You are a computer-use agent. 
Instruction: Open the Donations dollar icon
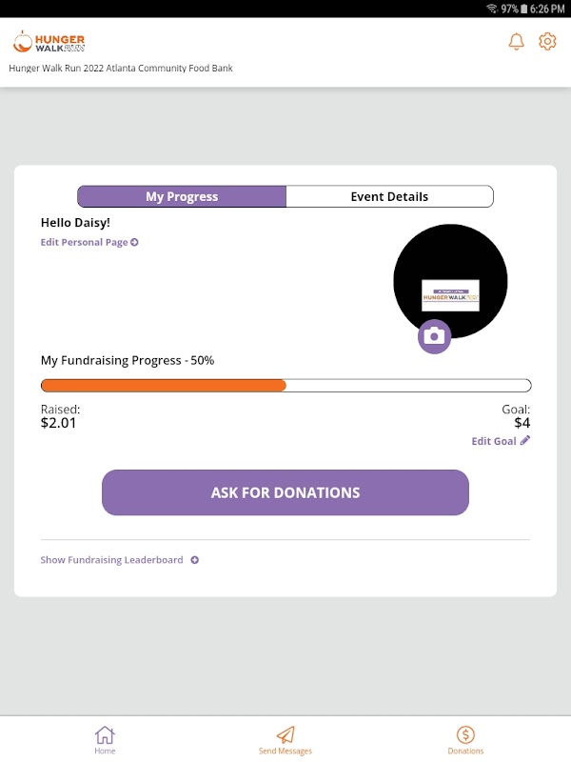click(x=465, y=735)
